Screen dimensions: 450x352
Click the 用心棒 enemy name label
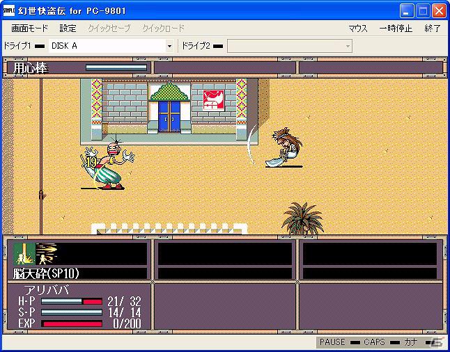tap(30, 68)
